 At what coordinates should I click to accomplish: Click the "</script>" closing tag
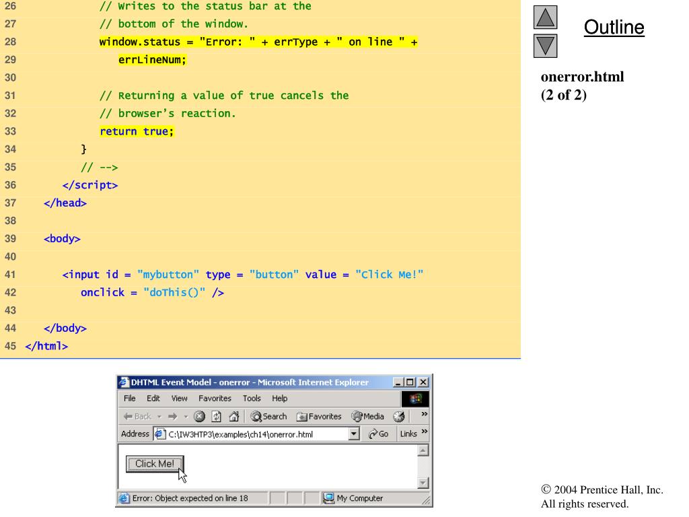90,185
